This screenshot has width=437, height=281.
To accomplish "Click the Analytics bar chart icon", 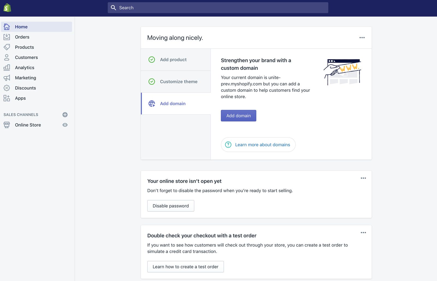I will pos(7,67).
